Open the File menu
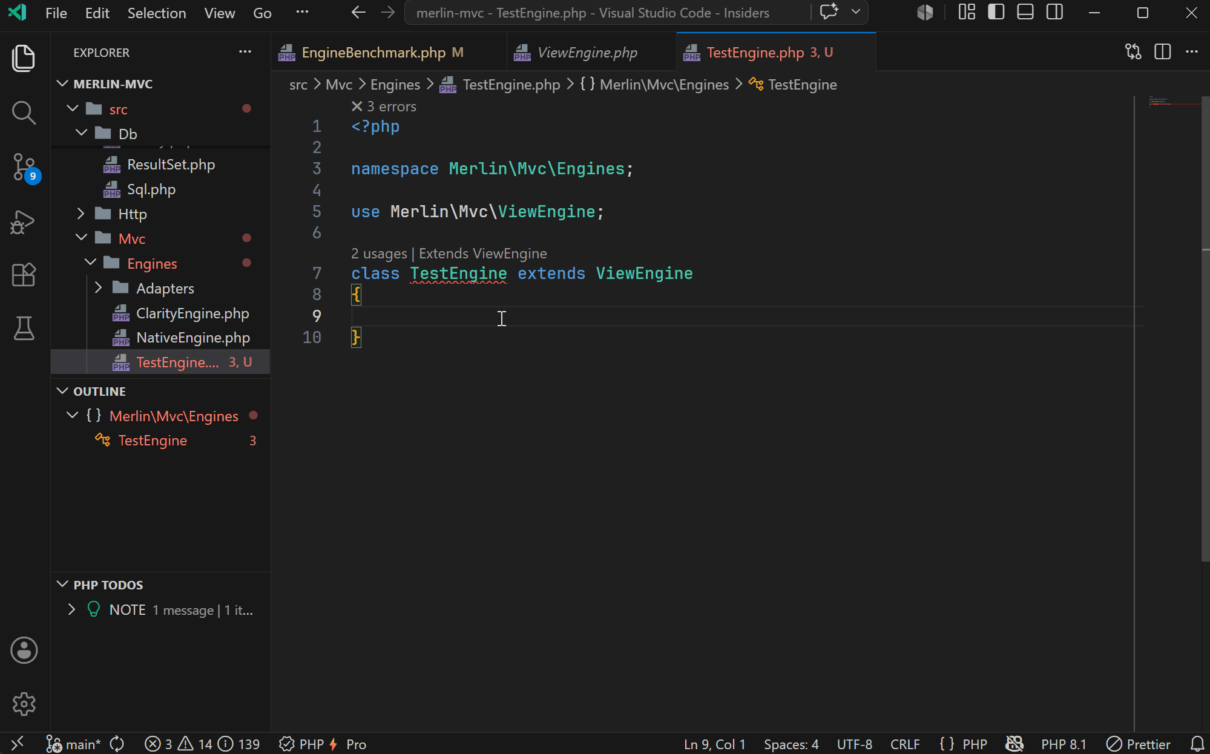This screenshot has height=754, width=1210. [56, 13]
